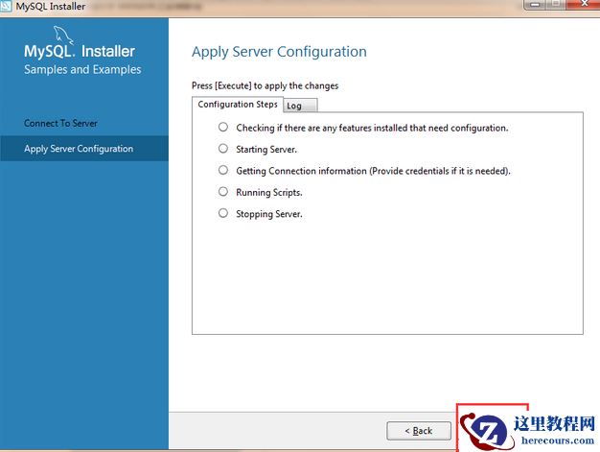Image resolution: width=600 pixels, height=452 pixels.
Task: Open the Log tab
Action: (300, 106)
